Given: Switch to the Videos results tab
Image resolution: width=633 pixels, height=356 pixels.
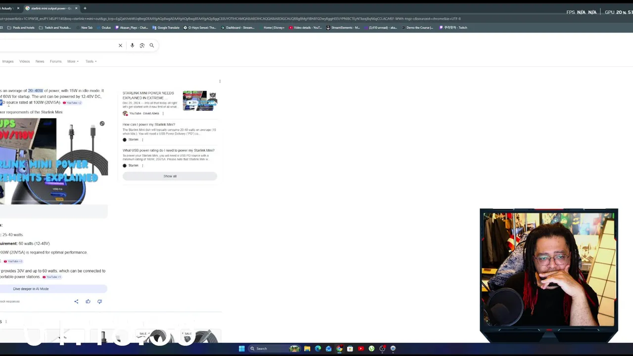Looking at the screenshot, I should point(24,61).
